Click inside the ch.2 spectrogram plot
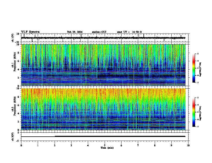Viewport: 212px width, 163px height. (103, 109)
